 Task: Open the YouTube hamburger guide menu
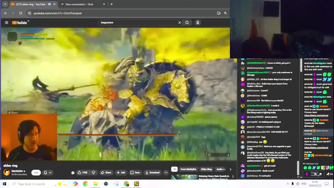pyautogui.click(x=7, y=22)
